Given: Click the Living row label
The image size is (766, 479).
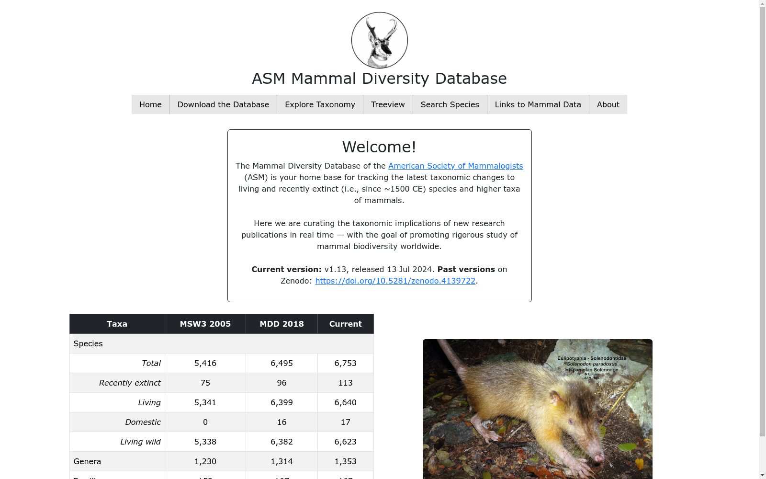Looking at the screenshot, I should 149,402.
